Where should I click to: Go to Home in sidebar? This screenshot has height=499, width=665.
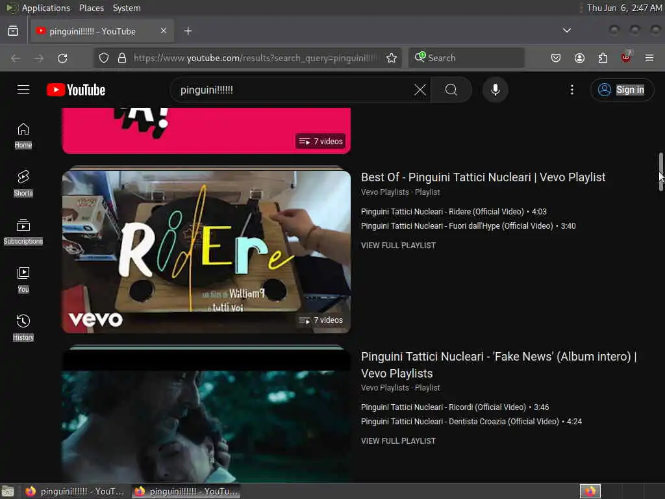click(23, 135)
